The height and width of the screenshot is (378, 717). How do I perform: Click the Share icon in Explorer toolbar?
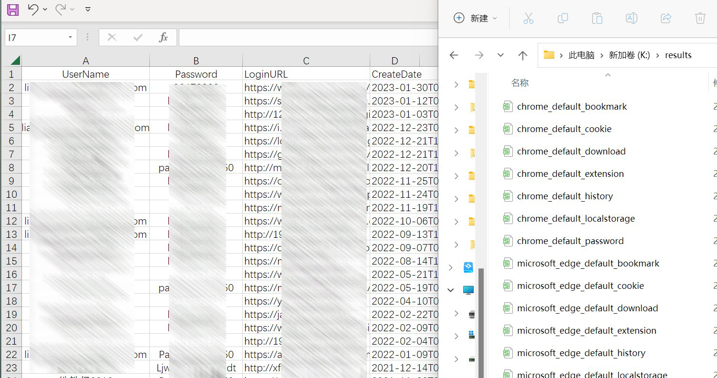click(x=666, y=18)
